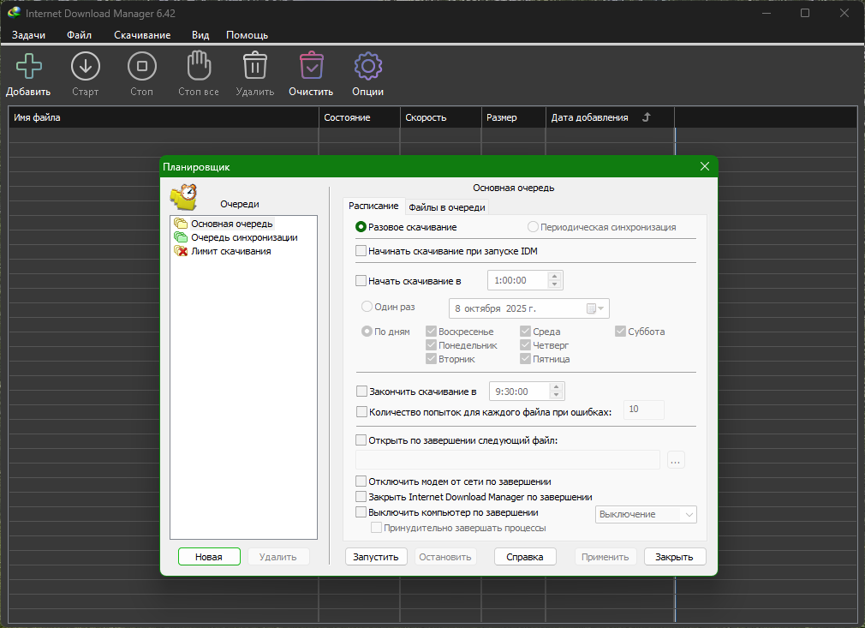Click the Start download toolbar icon
This screenshot has width=865, height=628.
85,67
